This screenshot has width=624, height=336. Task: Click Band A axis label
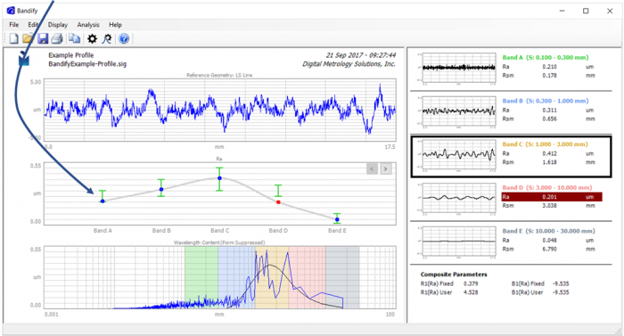[103, 231]
